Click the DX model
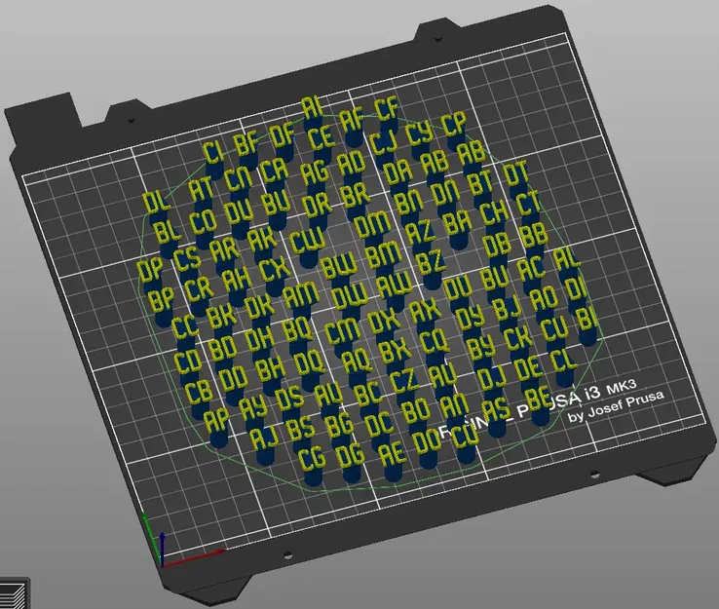The image size is (719, 609). [384, 323]
